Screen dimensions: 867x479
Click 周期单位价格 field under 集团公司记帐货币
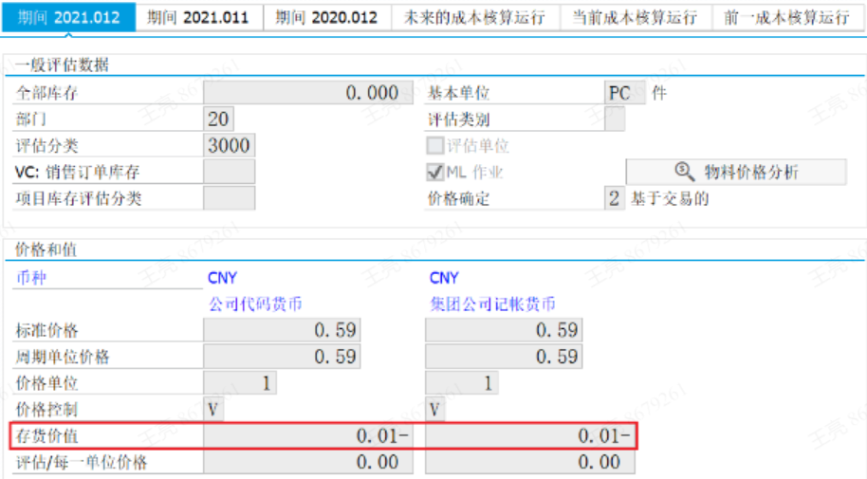point(504,357)
